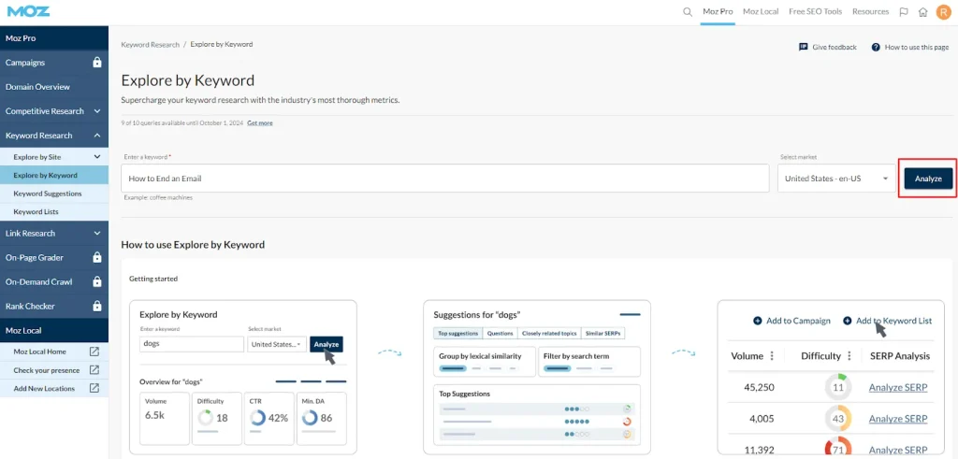Select Explore by Keyword in sidebar
The height and width of the screenshot is (459, 958).
pos(54,175)
